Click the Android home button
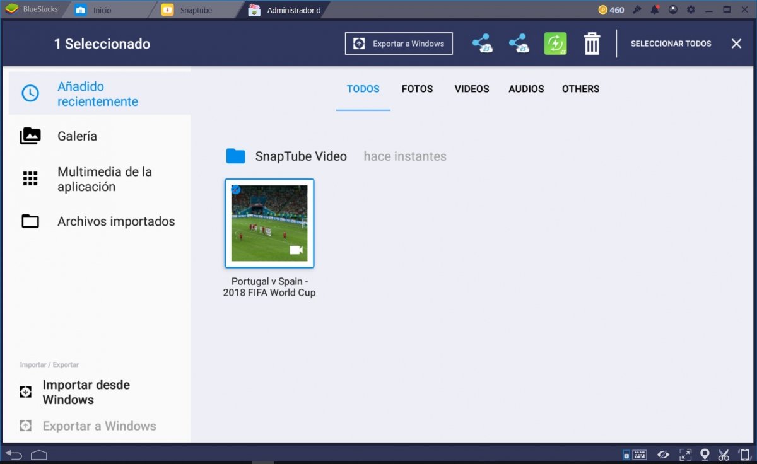The image size is (757, 464). (x=39, y=455)
